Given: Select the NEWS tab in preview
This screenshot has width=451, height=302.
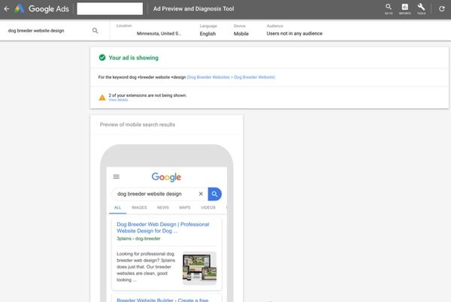Looking at the screenshot, I should [163, 207].
